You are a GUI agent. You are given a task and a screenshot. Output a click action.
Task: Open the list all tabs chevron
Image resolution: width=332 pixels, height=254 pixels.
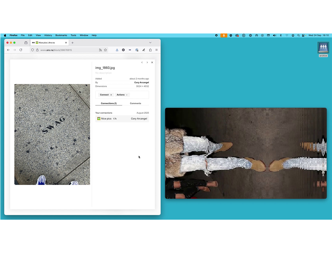point(150,43)
